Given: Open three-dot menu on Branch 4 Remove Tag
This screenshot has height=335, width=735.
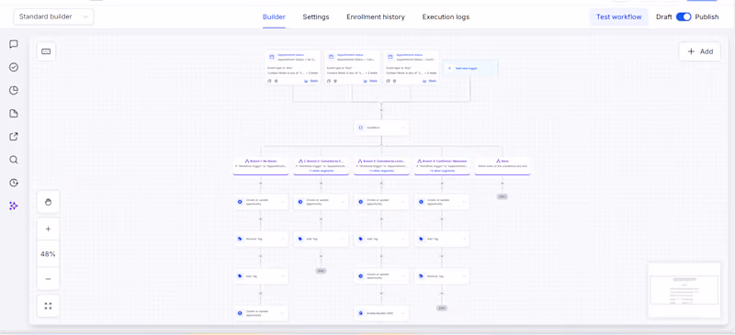Looking at the screenshot, I should tap(464, 276).
